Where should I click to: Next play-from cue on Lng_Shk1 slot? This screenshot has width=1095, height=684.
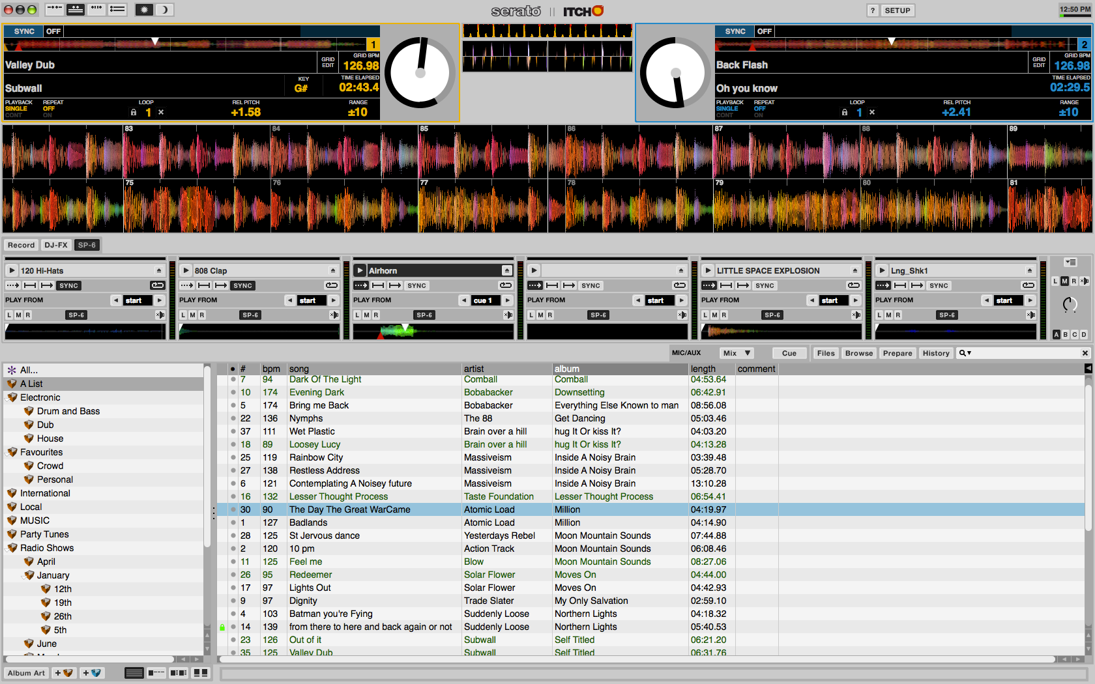[1030, 300]
